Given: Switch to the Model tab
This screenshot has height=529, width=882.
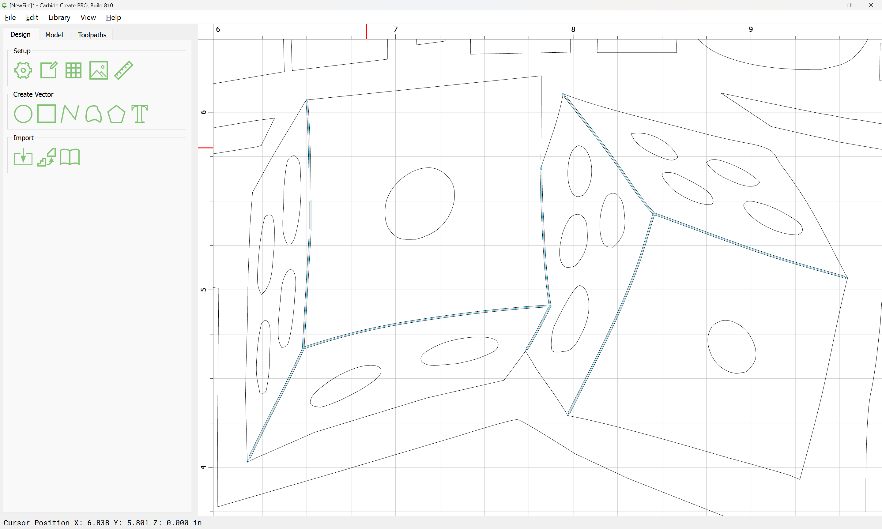Looking at the screenshot, I should pos(54,35).
